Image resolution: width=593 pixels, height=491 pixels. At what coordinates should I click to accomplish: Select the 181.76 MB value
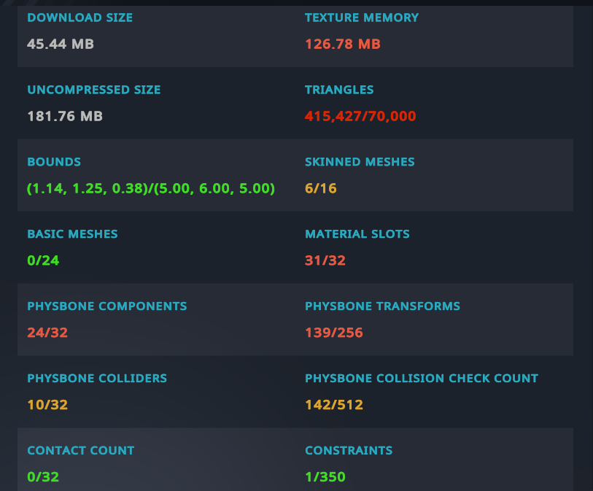click(65, 116)
